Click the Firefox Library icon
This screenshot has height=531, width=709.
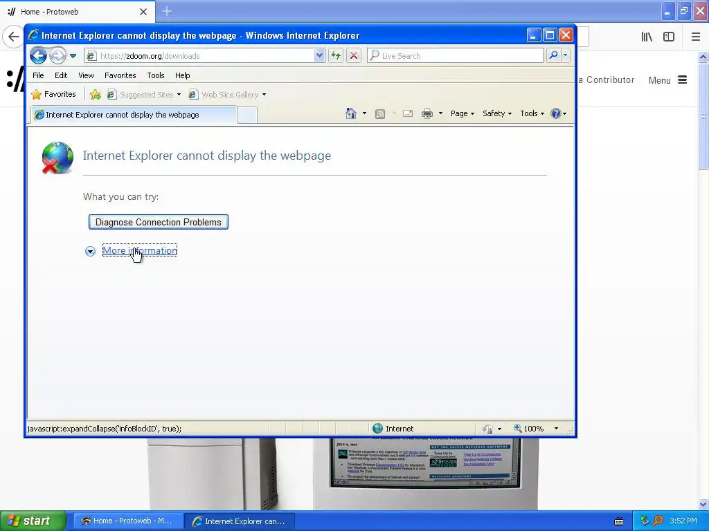[x=647, y=37]
